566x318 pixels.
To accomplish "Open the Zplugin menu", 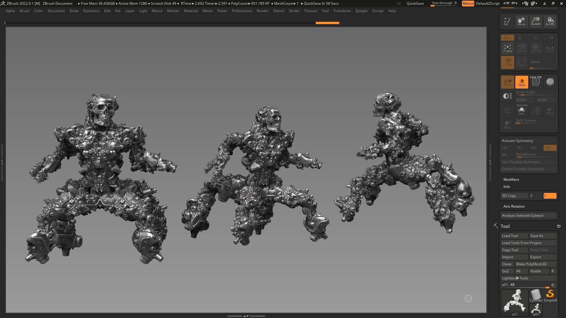I will [361, 11].
